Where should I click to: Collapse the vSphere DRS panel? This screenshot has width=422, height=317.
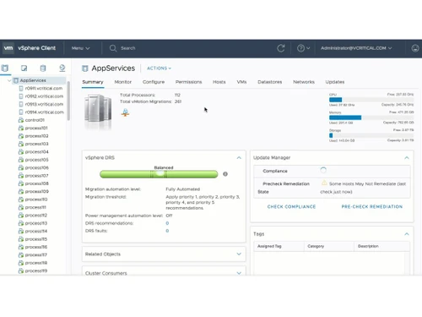point(239,157)
